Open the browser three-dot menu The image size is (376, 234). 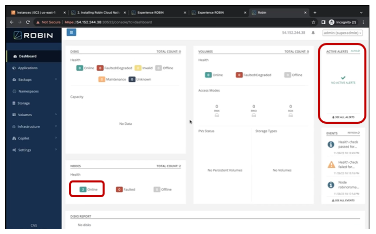tap(363, 22)
